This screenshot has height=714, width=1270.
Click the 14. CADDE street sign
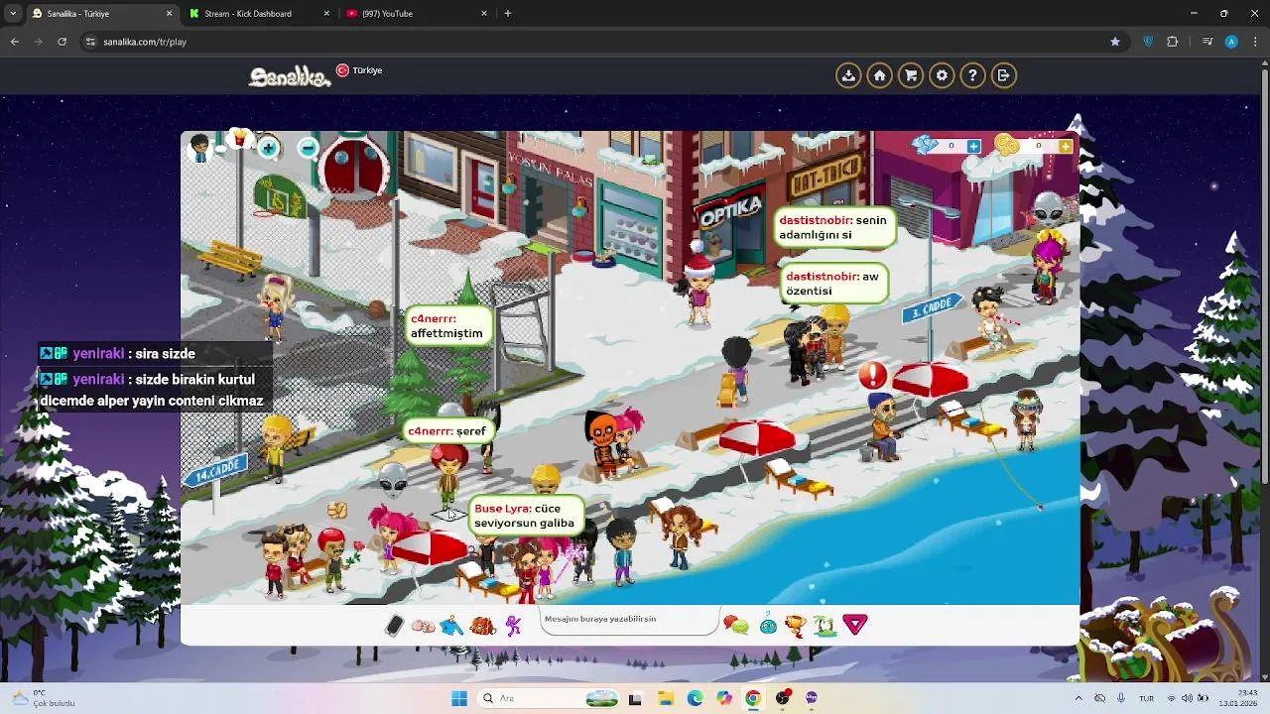point(215,470)
